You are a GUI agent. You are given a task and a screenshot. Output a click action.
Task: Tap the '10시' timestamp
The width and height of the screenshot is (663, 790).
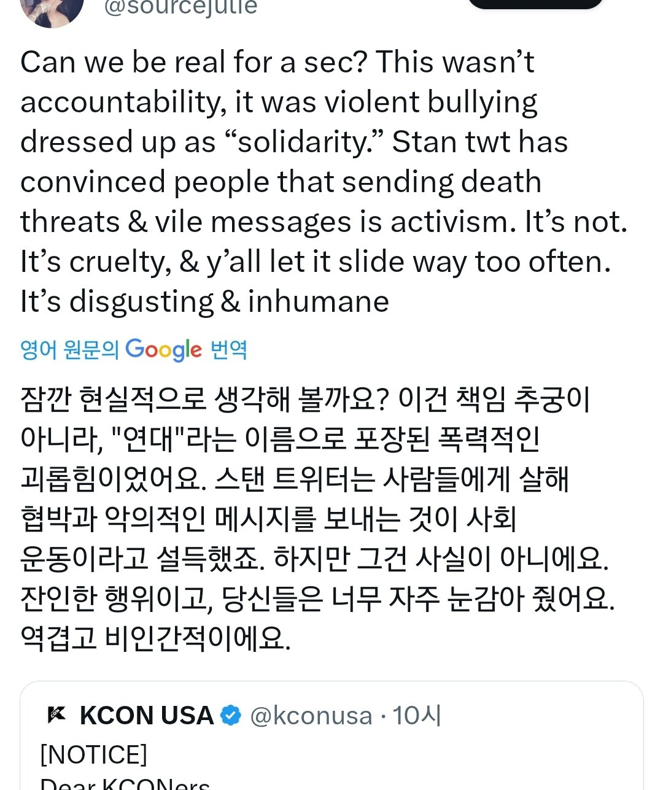click(417, 716)
